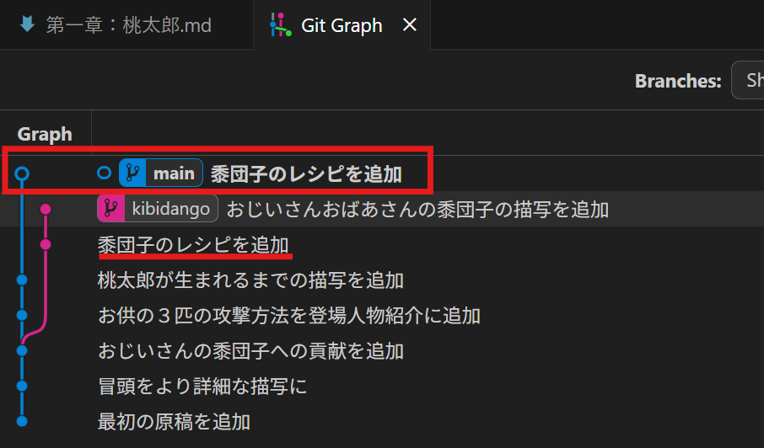Click the pink branch icon on kibidango label
This screenshot has width=764, height=448.
click(111, 208)
